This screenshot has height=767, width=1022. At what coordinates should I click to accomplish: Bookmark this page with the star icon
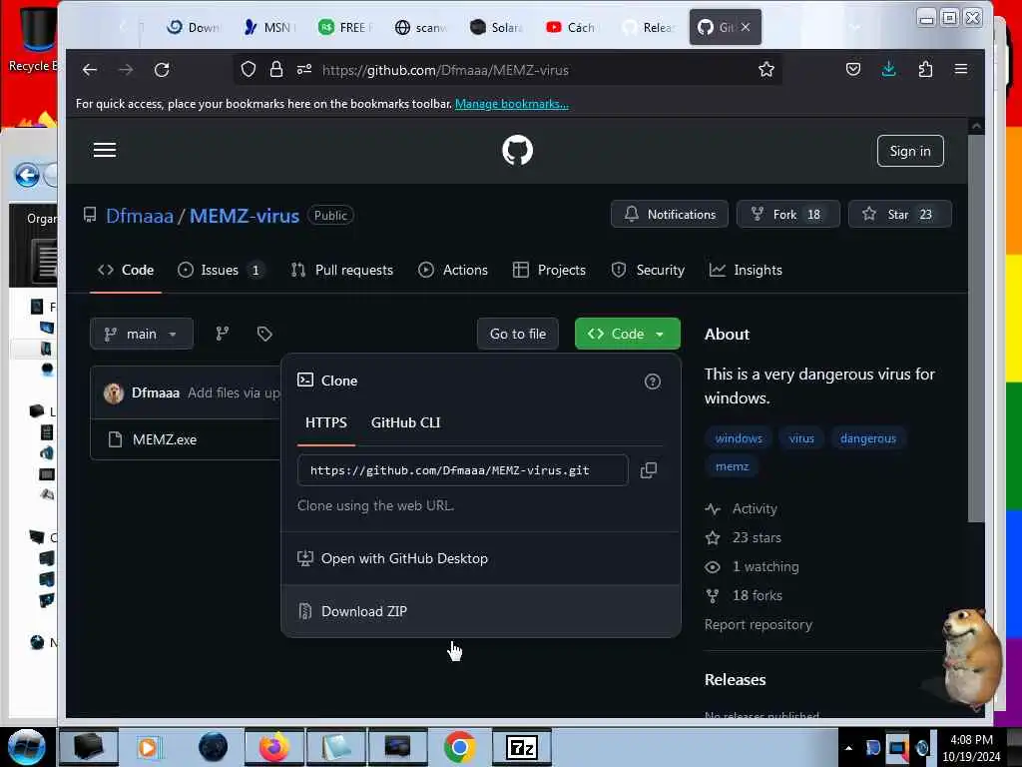766,70
